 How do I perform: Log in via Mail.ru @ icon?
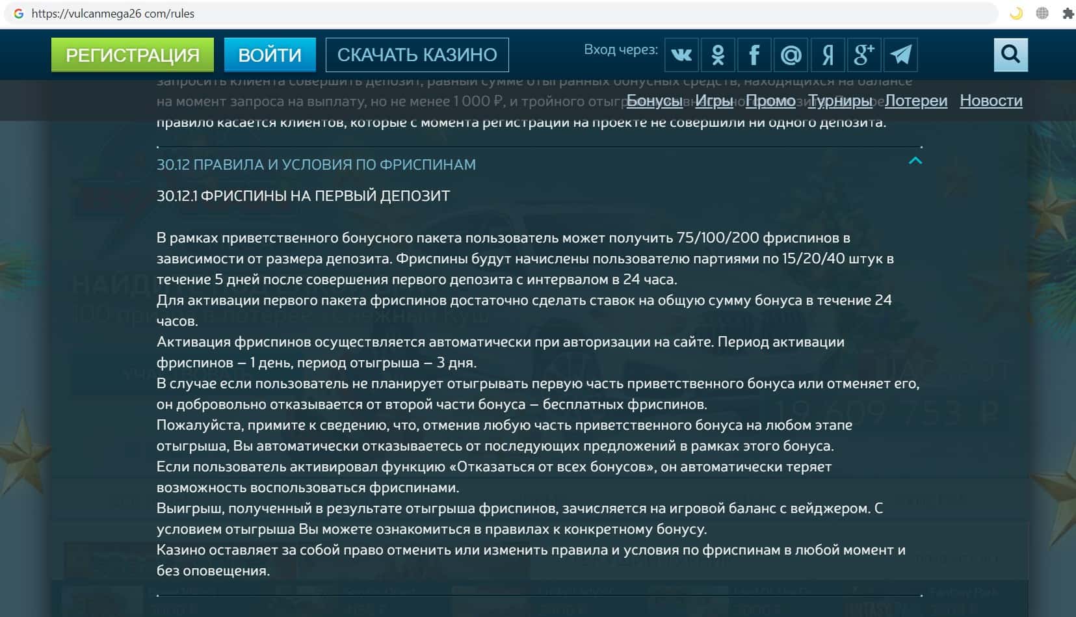click(x=791, y=55)
